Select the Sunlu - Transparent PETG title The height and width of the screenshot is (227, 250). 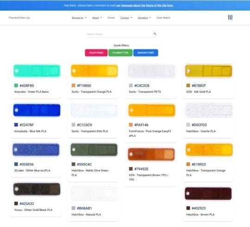tap(145, 92)
